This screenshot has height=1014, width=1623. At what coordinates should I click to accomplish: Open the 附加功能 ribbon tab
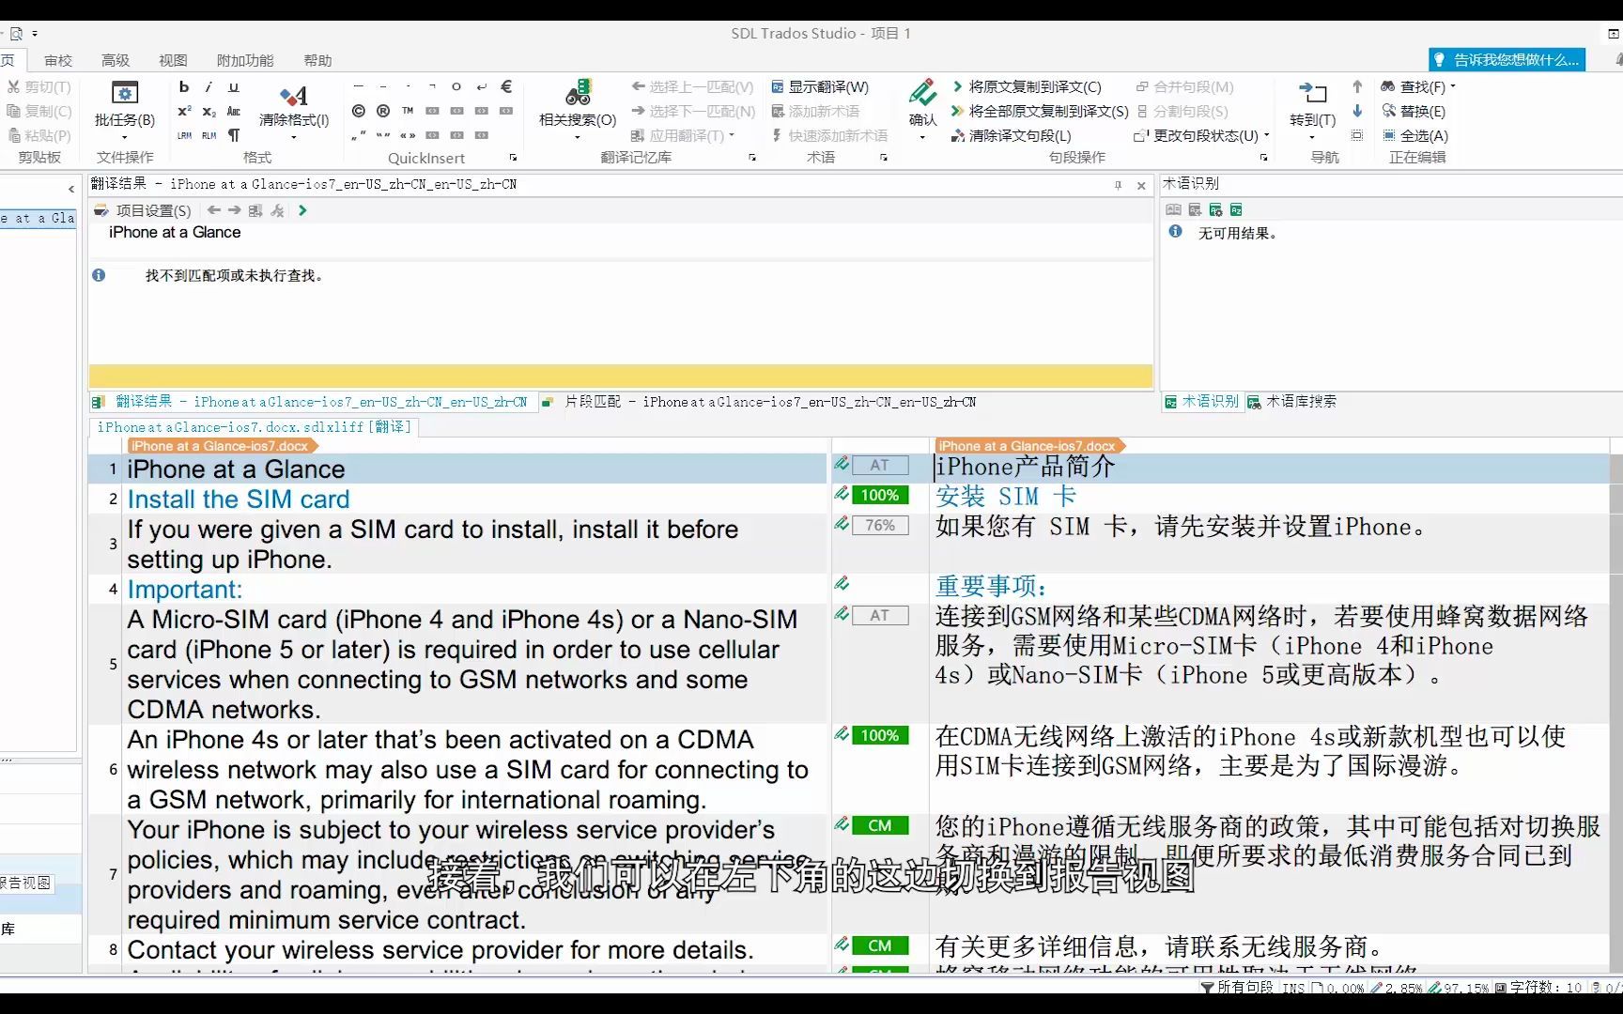245,60
